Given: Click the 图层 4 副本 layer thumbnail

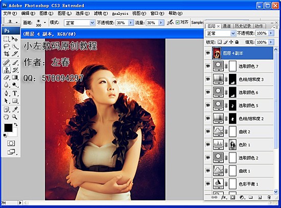Looking at the screenshot, I should coord(217,53).
